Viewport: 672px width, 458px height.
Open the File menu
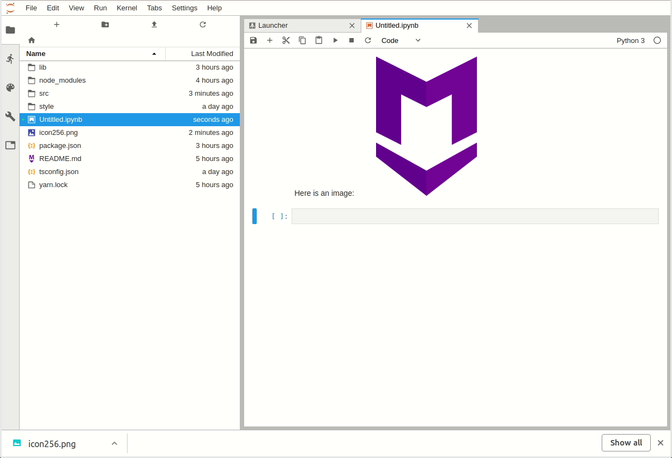(31, 8)
